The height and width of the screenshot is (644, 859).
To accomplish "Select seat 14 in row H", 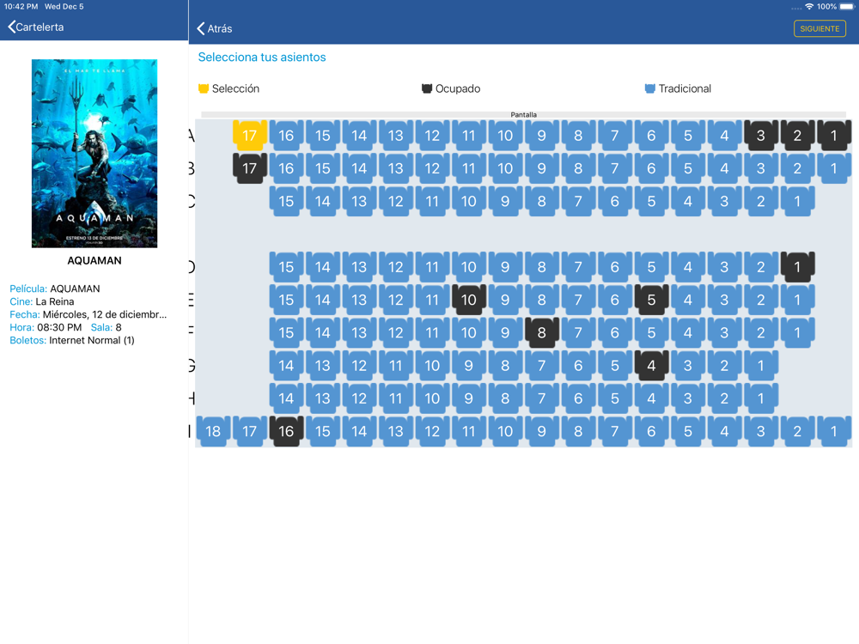I will tap(286, 398).
